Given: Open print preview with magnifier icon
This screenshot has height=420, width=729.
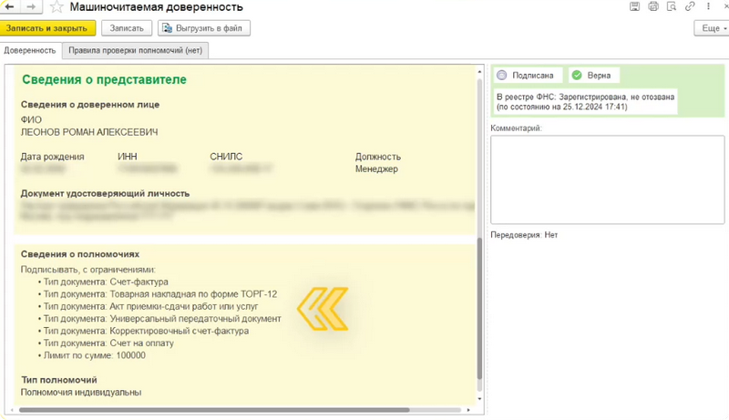Looking at the screenshot, I should point(672,7).
